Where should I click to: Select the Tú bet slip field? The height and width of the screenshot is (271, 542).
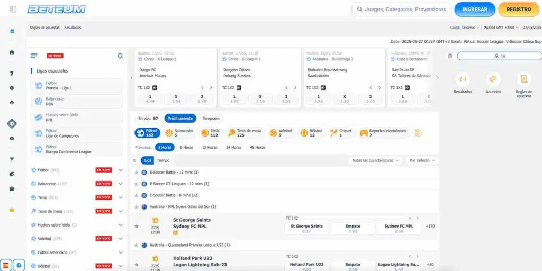pyautogui.click(x=499, y=56)
